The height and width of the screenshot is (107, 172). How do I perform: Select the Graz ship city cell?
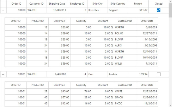pyautogui.click(x=98, y=74)
